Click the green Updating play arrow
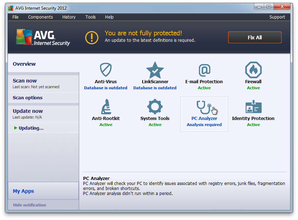 [16, 128]
